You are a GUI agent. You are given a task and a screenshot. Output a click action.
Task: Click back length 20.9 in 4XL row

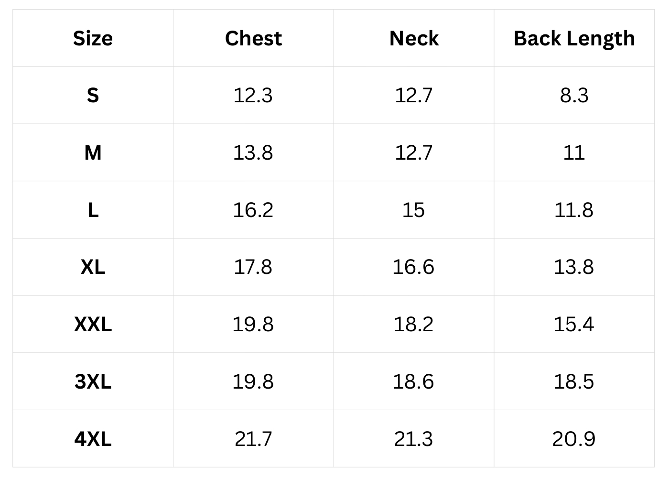click(574, 438)
